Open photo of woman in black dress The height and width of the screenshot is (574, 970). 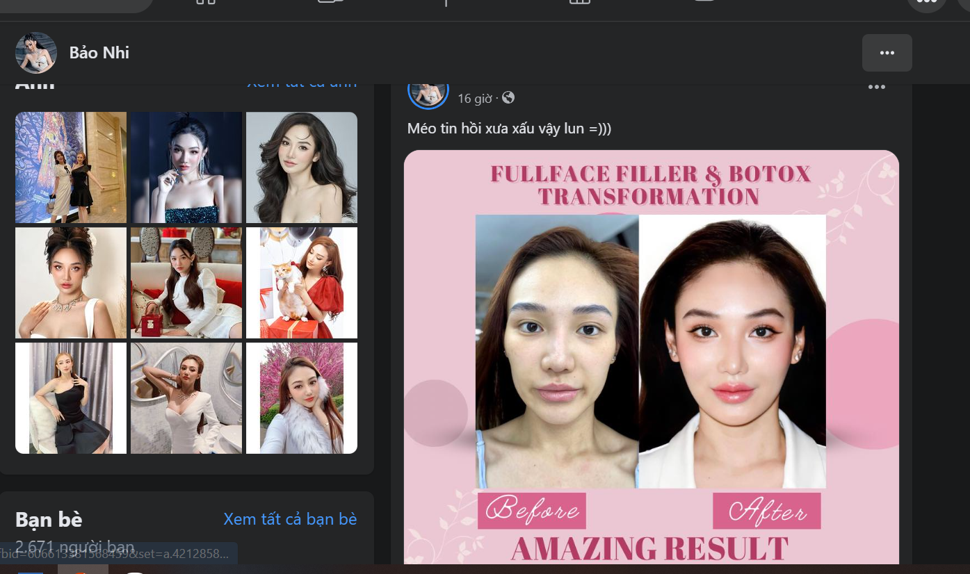(71, 398)
